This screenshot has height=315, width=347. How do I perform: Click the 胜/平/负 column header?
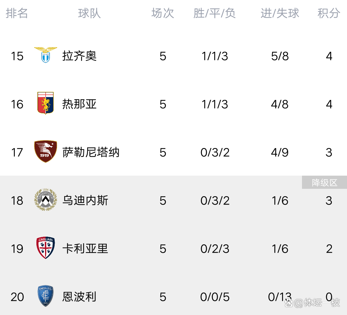(215, 13)
